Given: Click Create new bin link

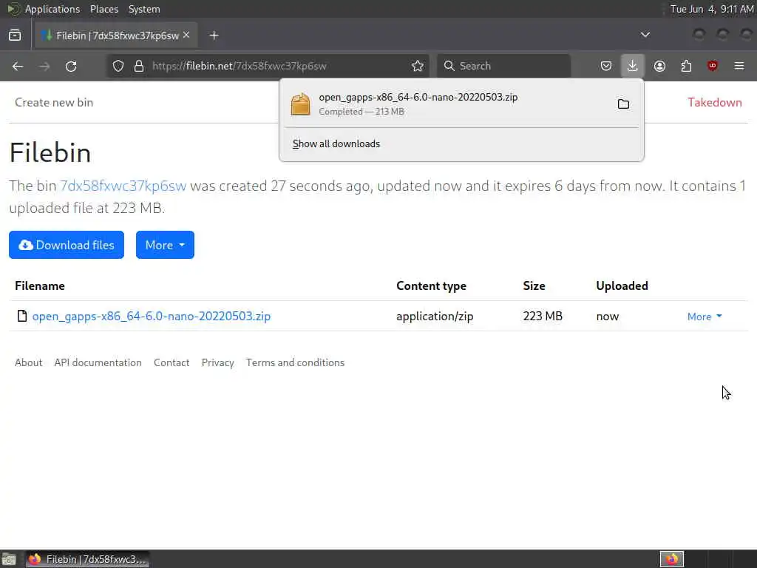Looking at the screenshot, I should 54,102.
